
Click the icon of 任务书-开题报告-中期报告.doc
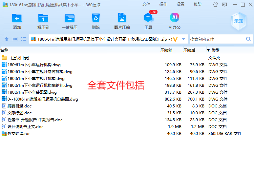pyautogui.click(x=4, y=120)
